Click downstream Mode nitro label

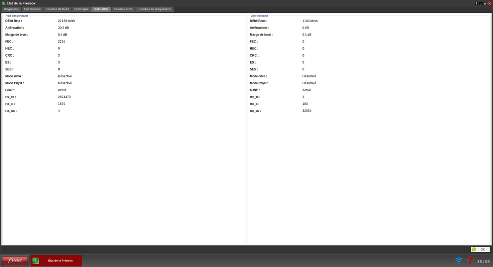point(14,76)
